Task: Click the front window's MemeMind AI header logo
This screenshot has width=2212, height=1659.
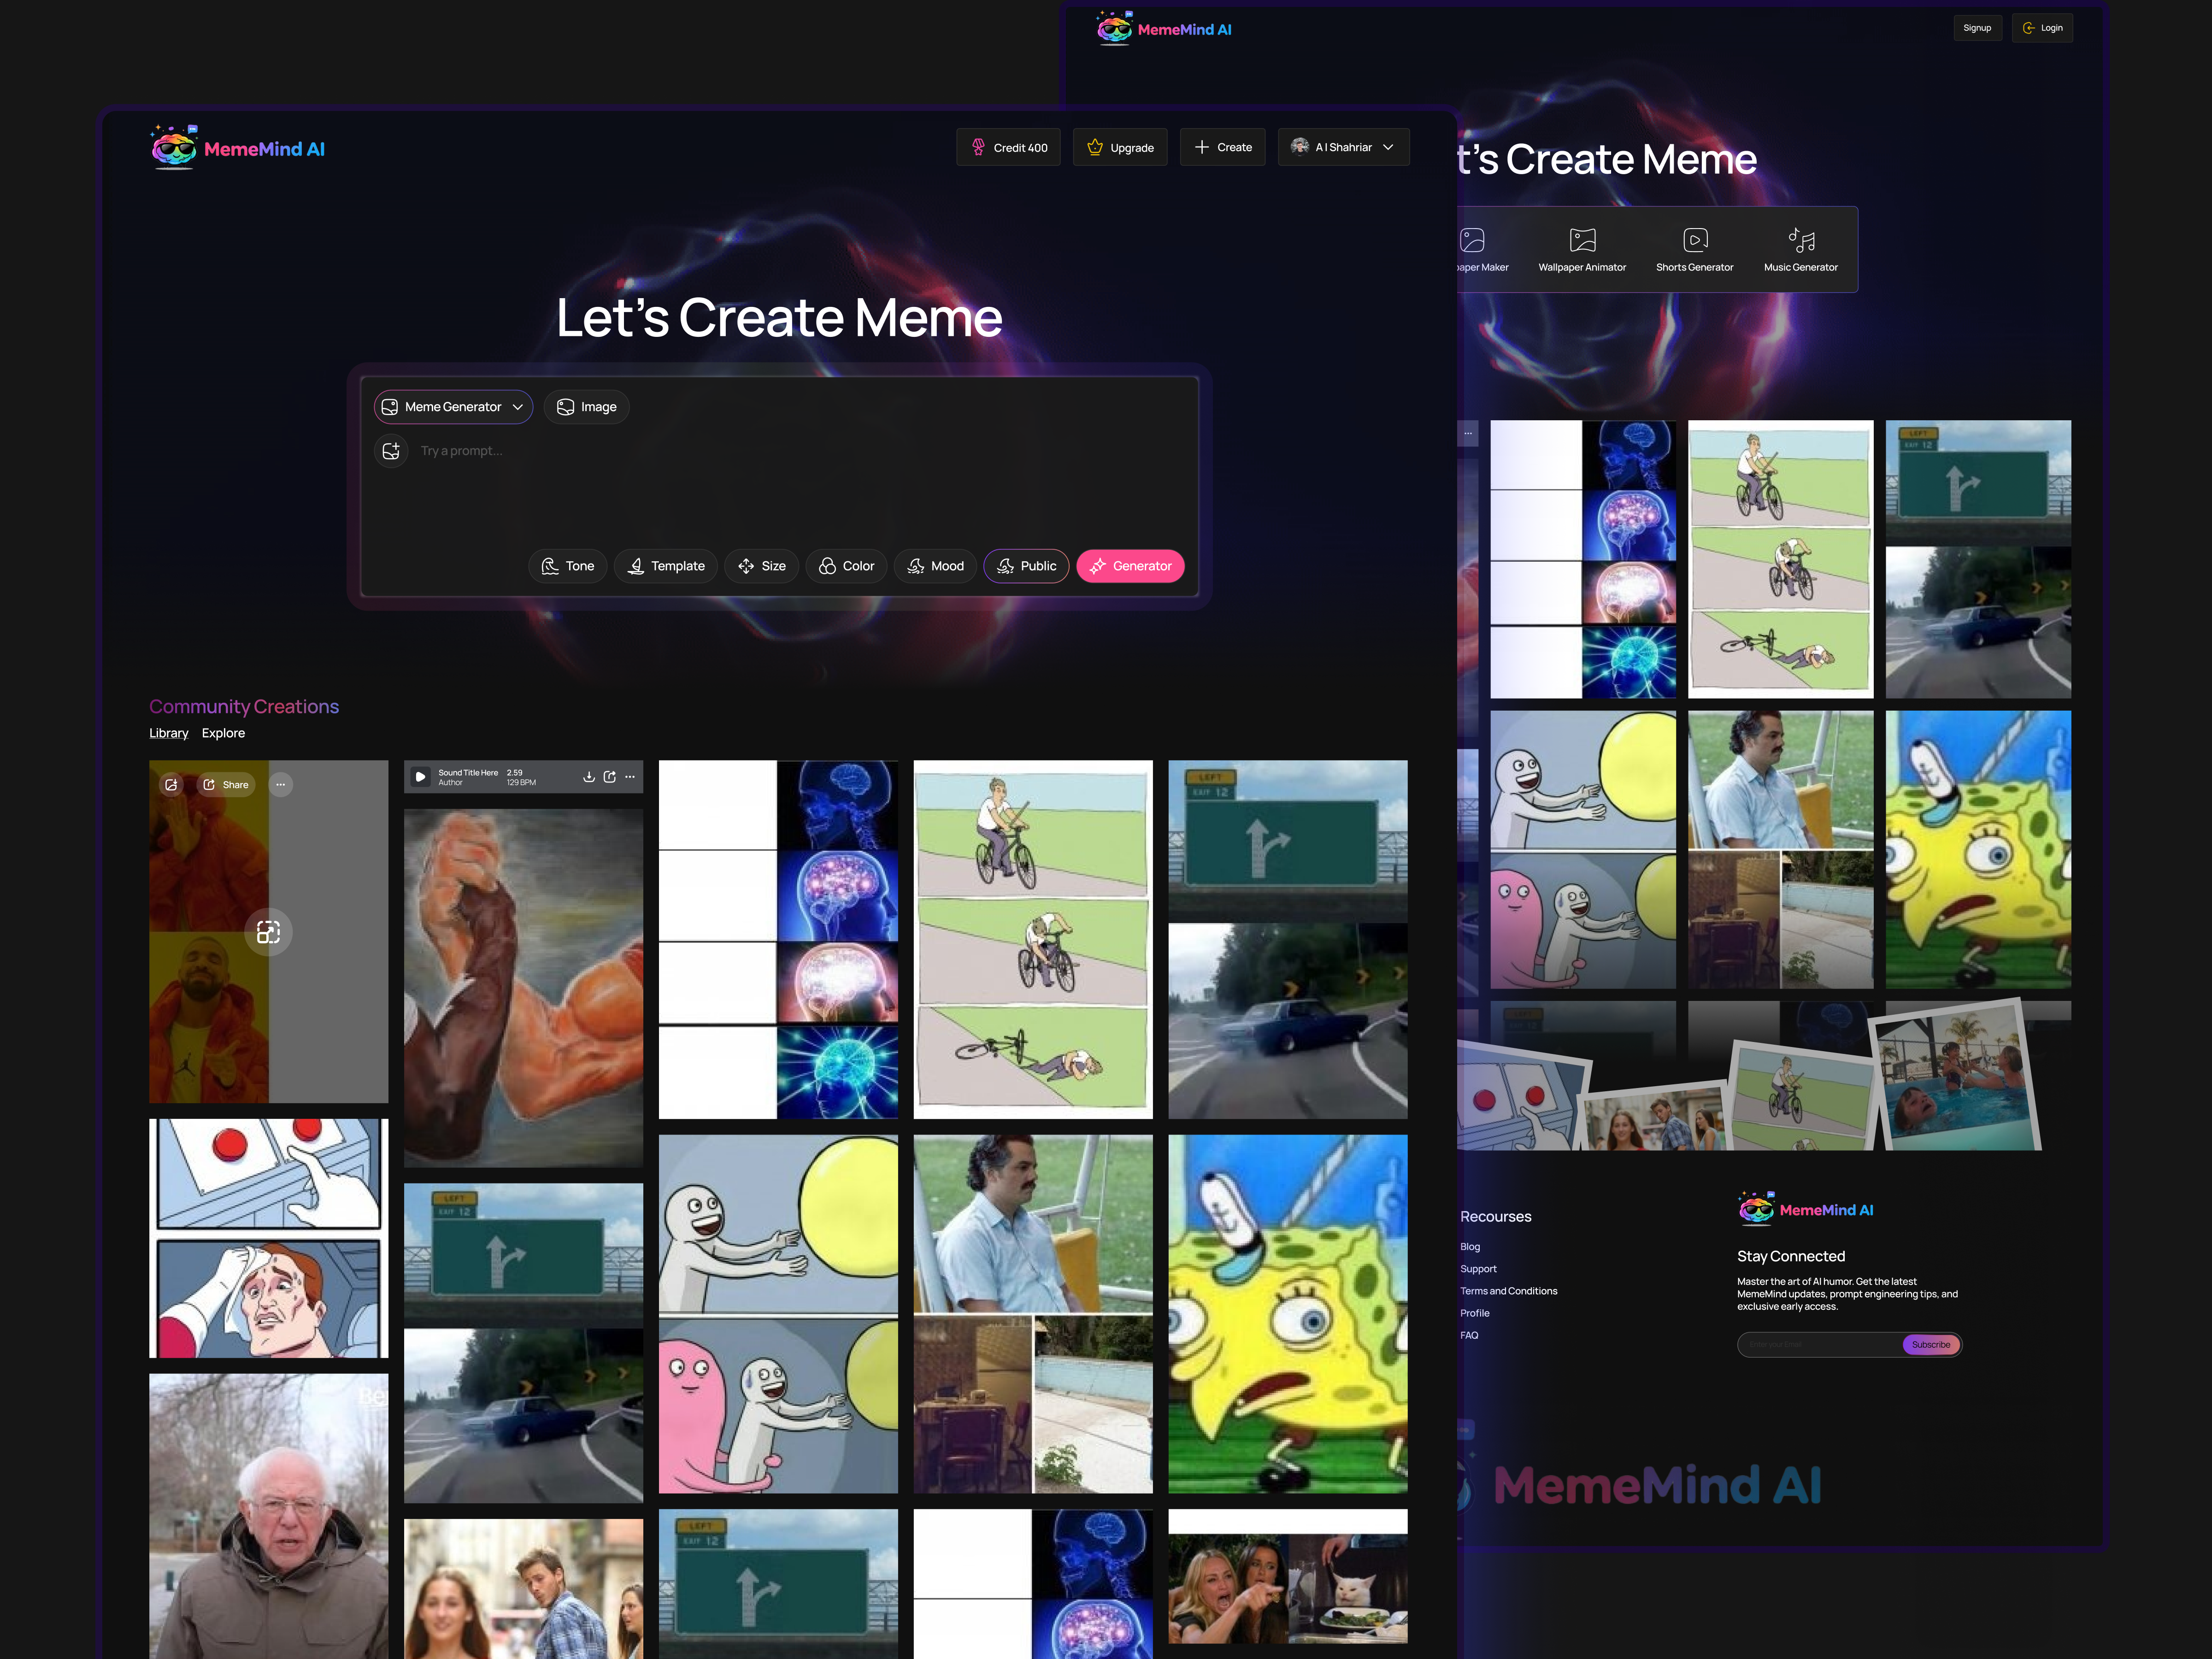Action: click(x=238, y=148)
